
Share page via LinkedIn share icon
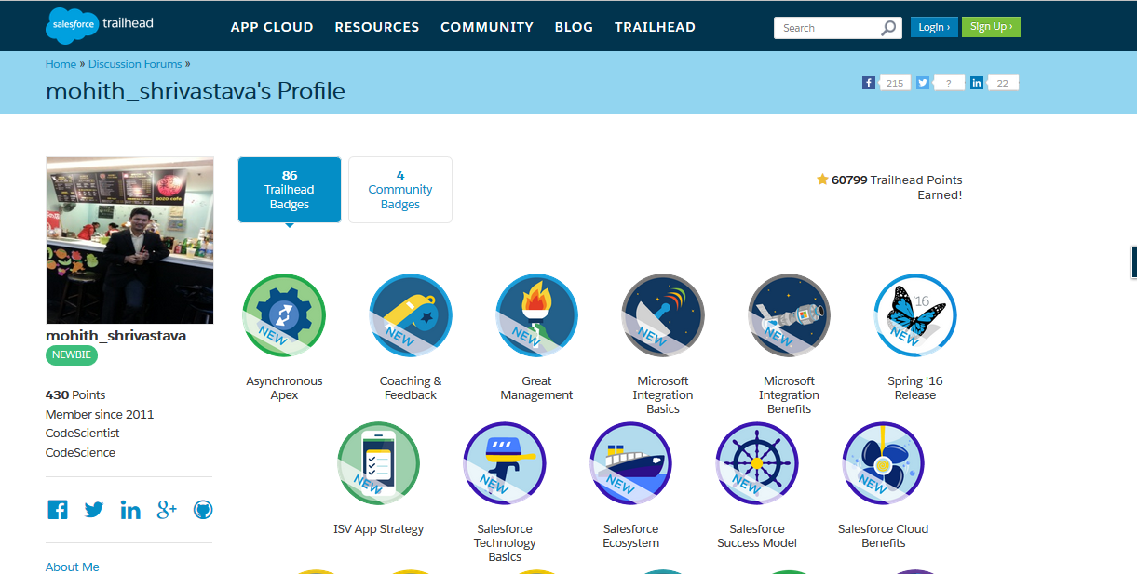pyautogui.click(x=977, y=83)
